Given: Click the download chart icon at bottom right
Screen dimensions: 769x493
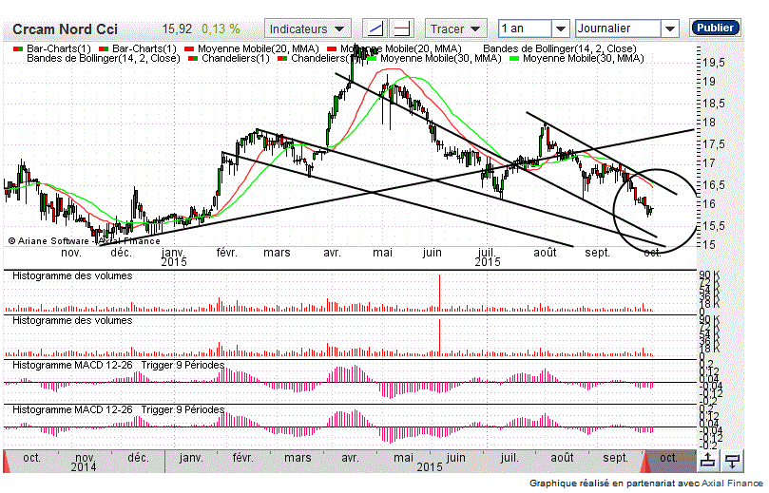Looking at the screenshot, I should (733, 461).
